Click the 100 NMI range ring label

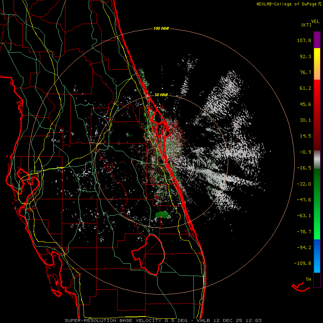[x=161, y=28]
